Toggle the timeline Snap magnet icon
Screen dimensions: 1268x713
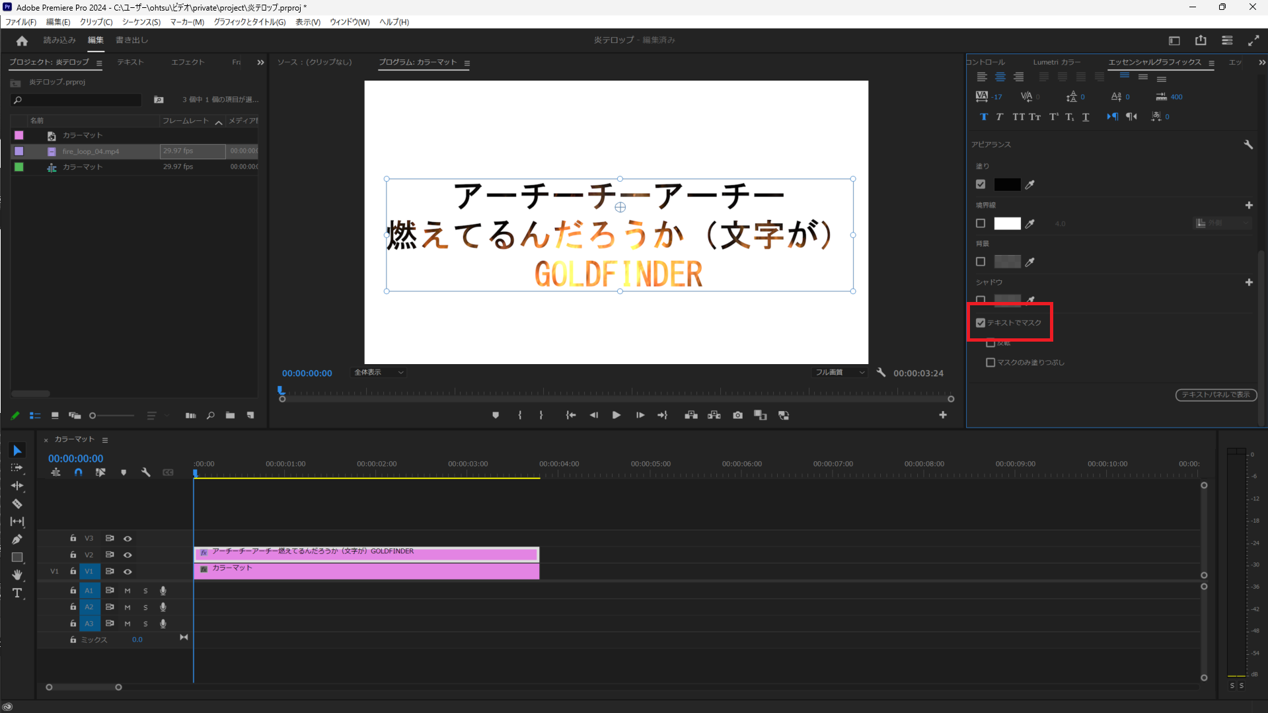(x=78, y=472)
